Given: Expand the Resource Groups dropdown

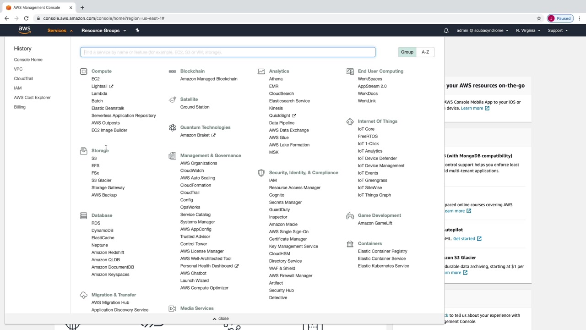Looking at the screenshot, I should point(103,31).
